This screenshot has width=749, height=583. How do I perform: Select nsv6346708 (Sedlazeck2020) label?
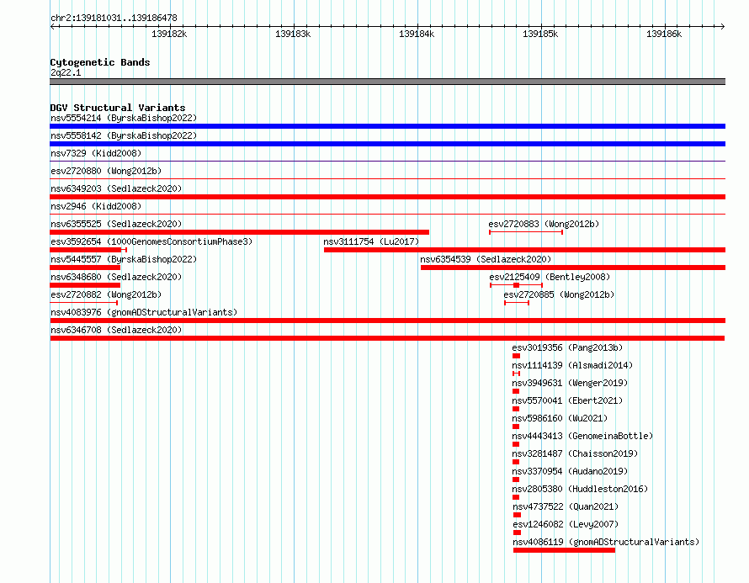coord(116,330)
